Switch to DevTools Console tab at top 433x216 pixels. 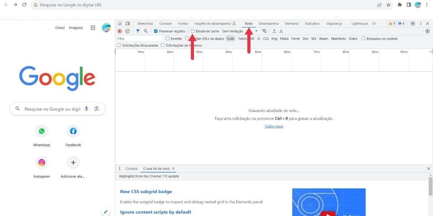coord(165,24)
